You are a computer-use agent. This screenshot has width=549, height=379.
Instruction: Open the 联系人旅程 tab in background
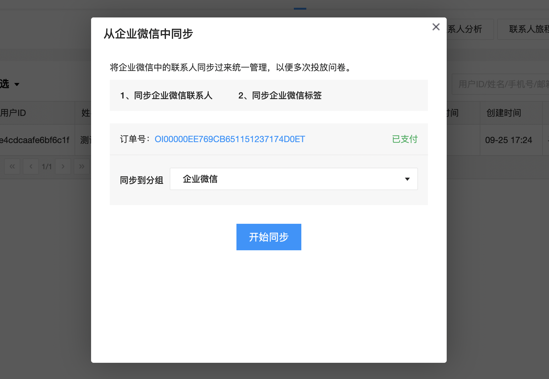click(x=523, y=29)
